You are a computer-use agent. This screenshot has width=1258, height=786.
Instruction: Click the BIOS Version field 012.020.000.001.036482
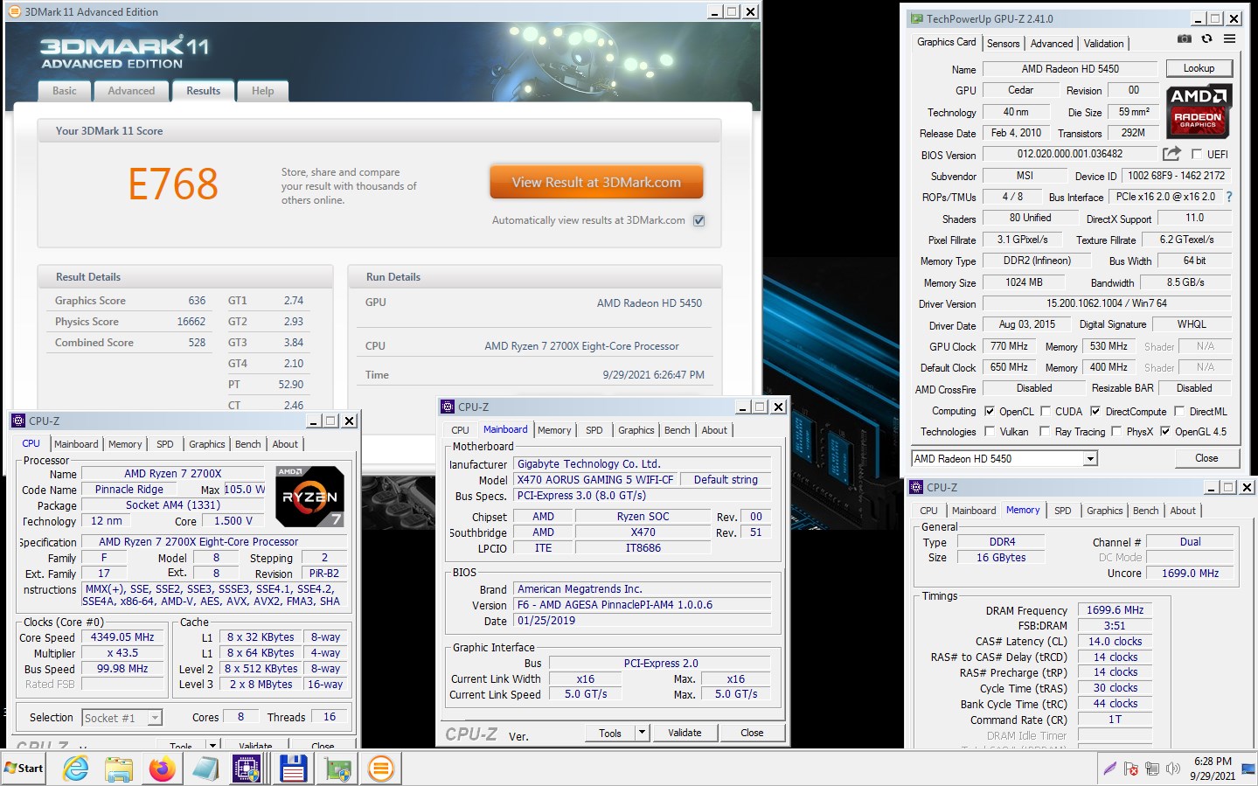coord(1070,154)
